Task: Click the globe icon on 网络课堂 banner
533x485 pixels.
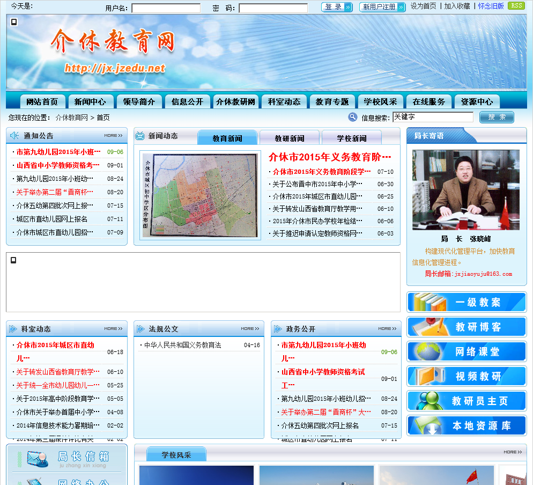Action: (x=428, y=351)
